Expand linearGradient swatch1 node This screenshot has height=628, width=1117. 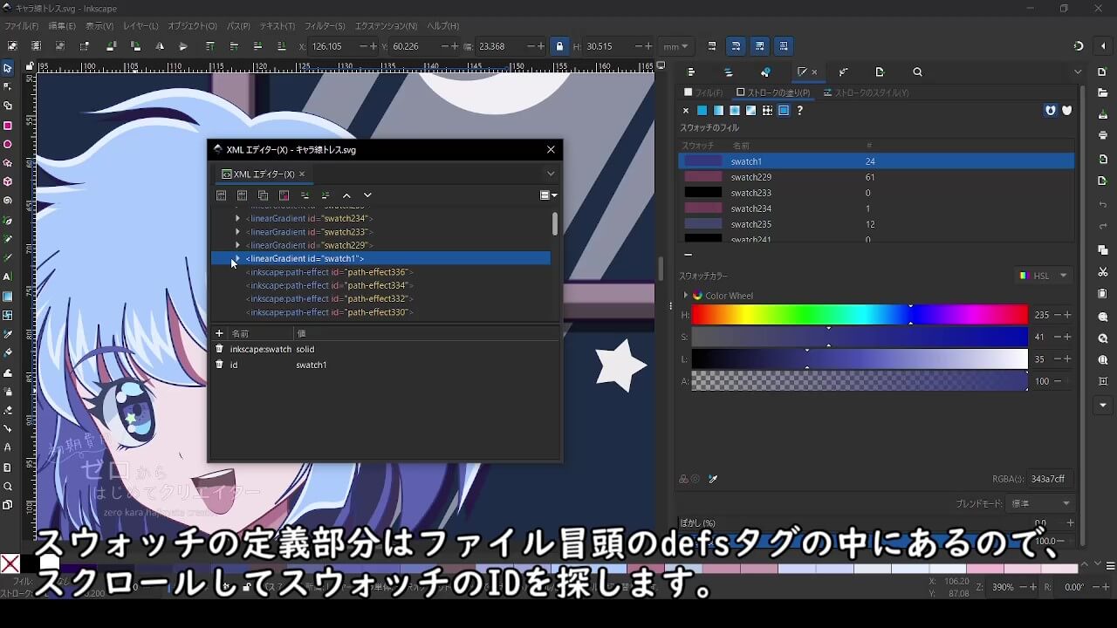coord(236,258)
